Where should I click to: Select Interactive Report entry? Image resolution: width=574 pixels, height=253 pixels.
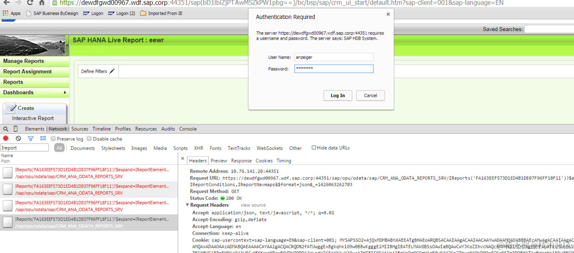33,118
